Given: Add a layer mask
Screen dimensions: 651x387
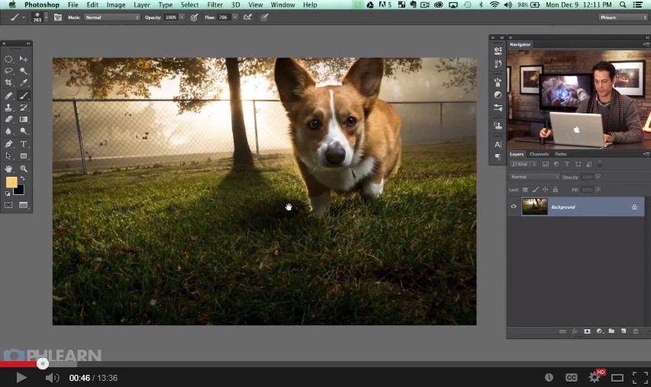Looking at the screenshot, I should pyautogui.click(x=587, y=331).
